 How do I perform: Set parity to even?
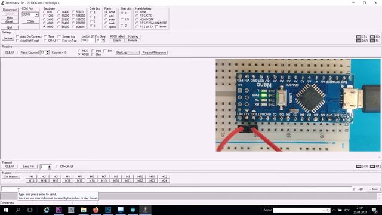(x=106, y=20)
